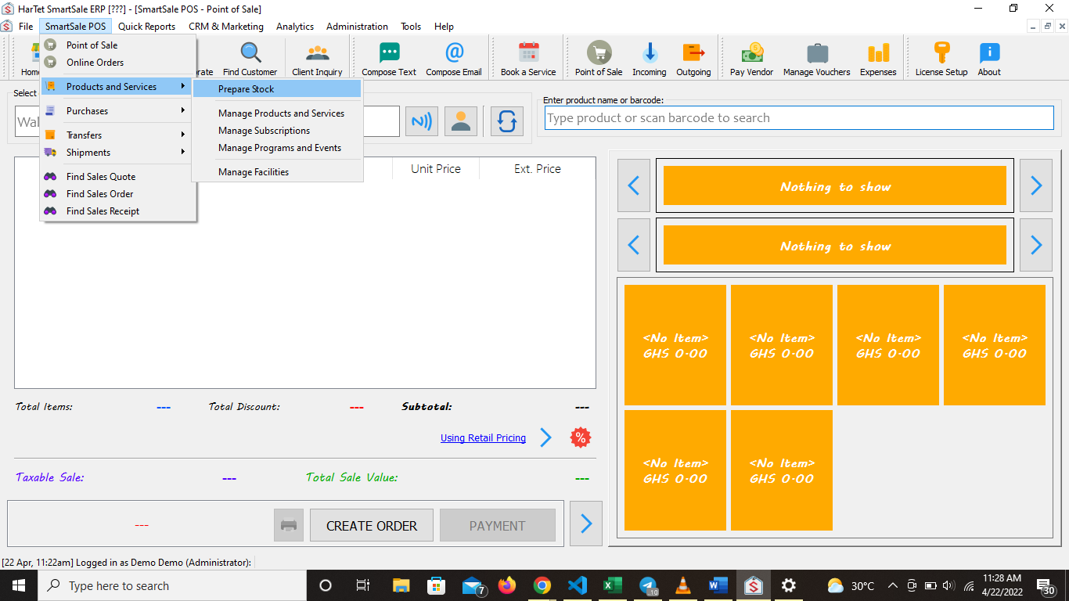Open Point of Sale toolbar icon
The width and height of the screenshot is (1069, 601).
tap(599, 59)
